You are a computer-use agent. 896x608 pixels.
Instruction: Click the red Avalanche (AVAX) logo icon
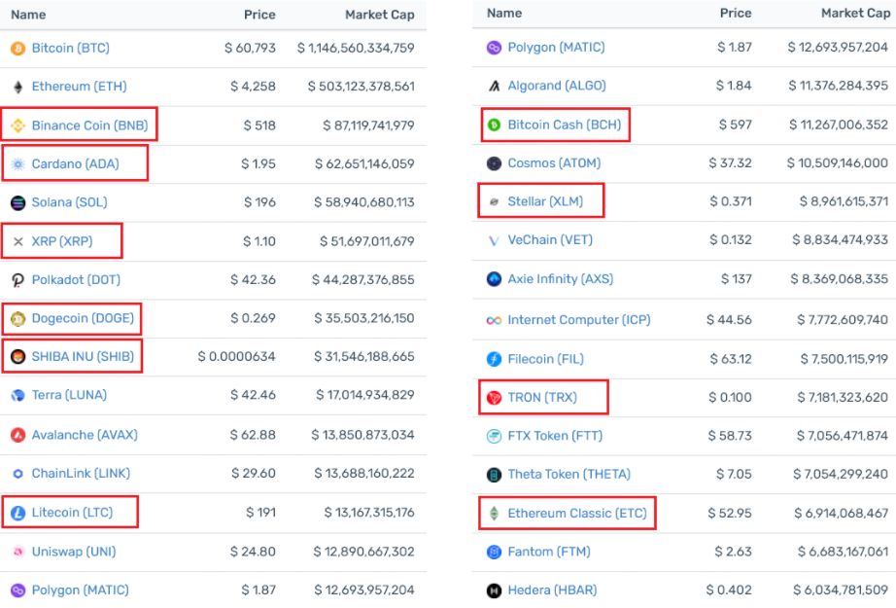[17, 435]
